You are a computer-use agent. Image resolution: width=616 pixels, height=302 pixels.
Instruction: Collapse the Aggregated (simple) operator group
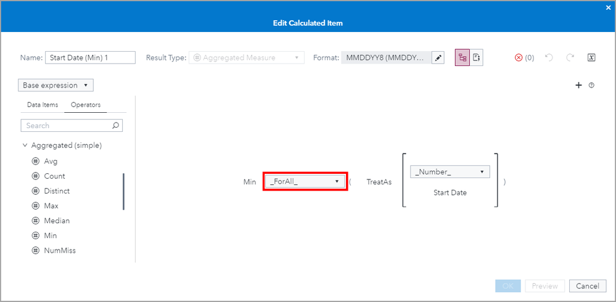[x=25, y=145]
